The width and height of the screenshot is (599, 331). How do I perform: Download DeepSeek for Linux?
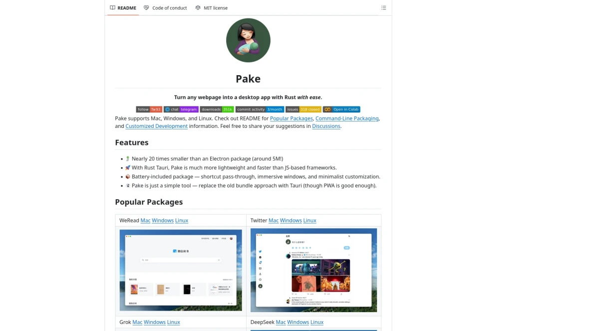point(317,322)
